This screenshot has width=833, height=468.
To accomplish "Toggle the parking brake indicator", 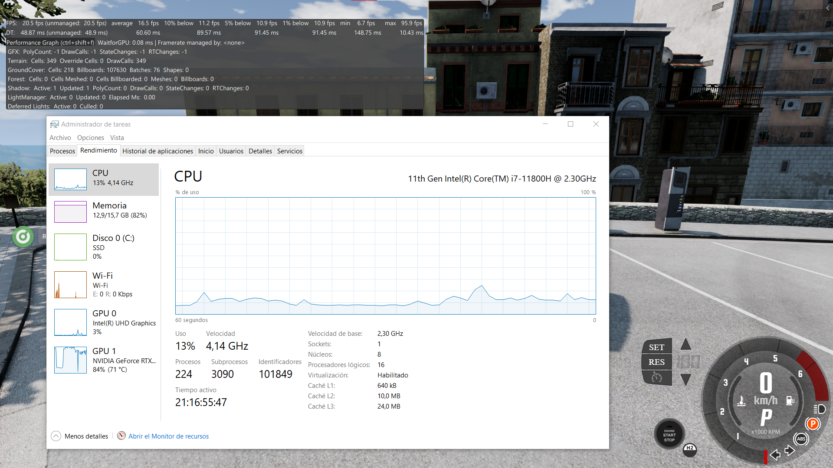I will tap(813, 424).
